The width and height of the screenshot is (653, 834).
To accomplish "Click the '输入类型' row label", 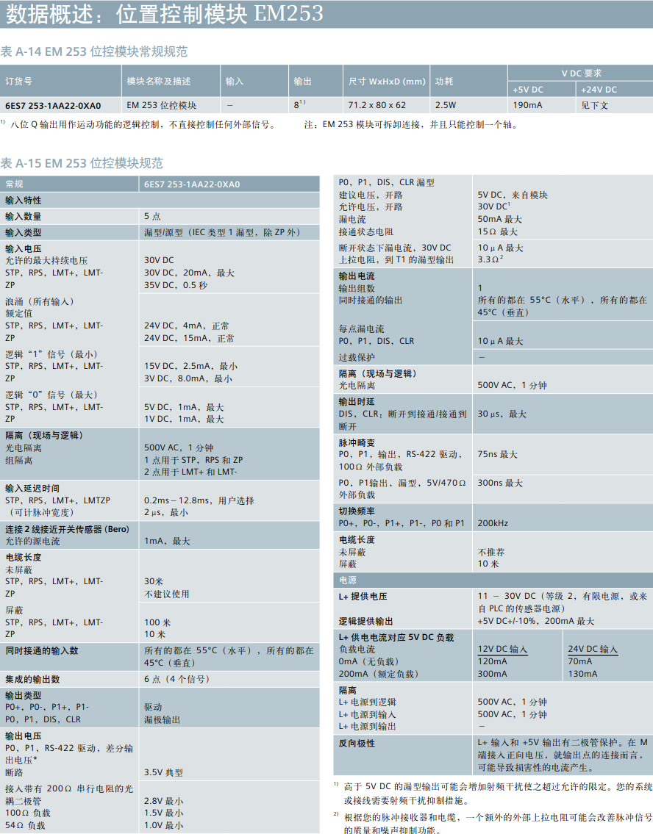I will (x=24, y=232).
